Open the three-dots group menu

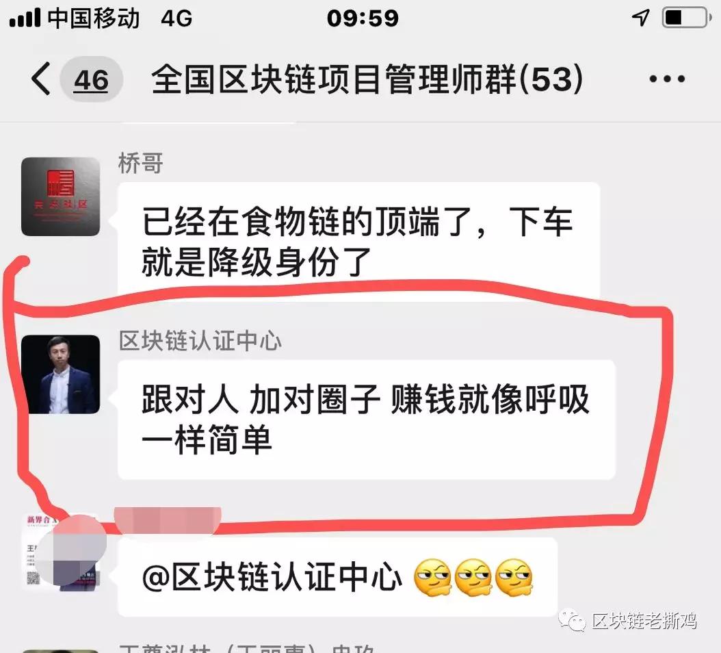667,79
